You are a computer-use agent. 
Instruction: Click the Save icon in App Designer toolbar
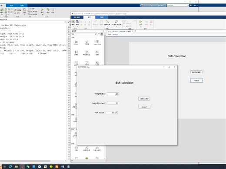click(73, 22)
